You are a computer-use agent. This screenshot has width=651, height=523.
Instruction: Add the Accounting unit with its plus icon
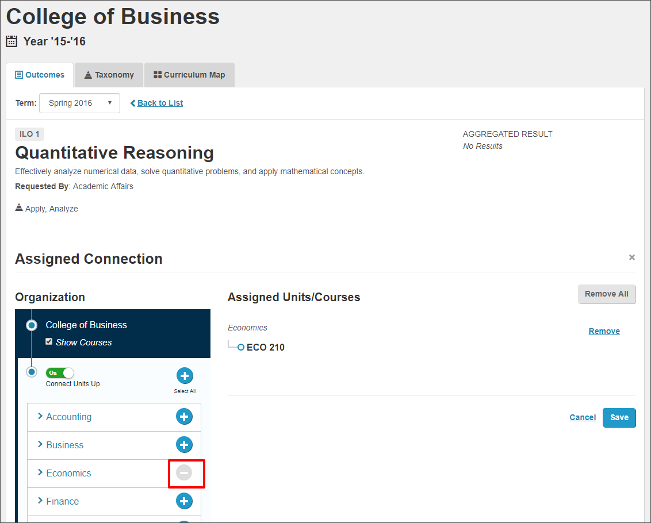[184, 416]
